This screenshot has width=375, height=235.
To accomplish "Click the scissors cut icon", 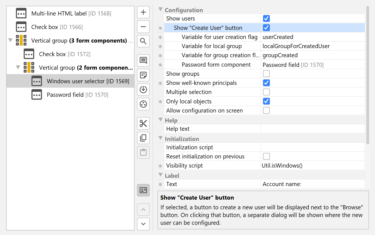I will pos(143,123).
